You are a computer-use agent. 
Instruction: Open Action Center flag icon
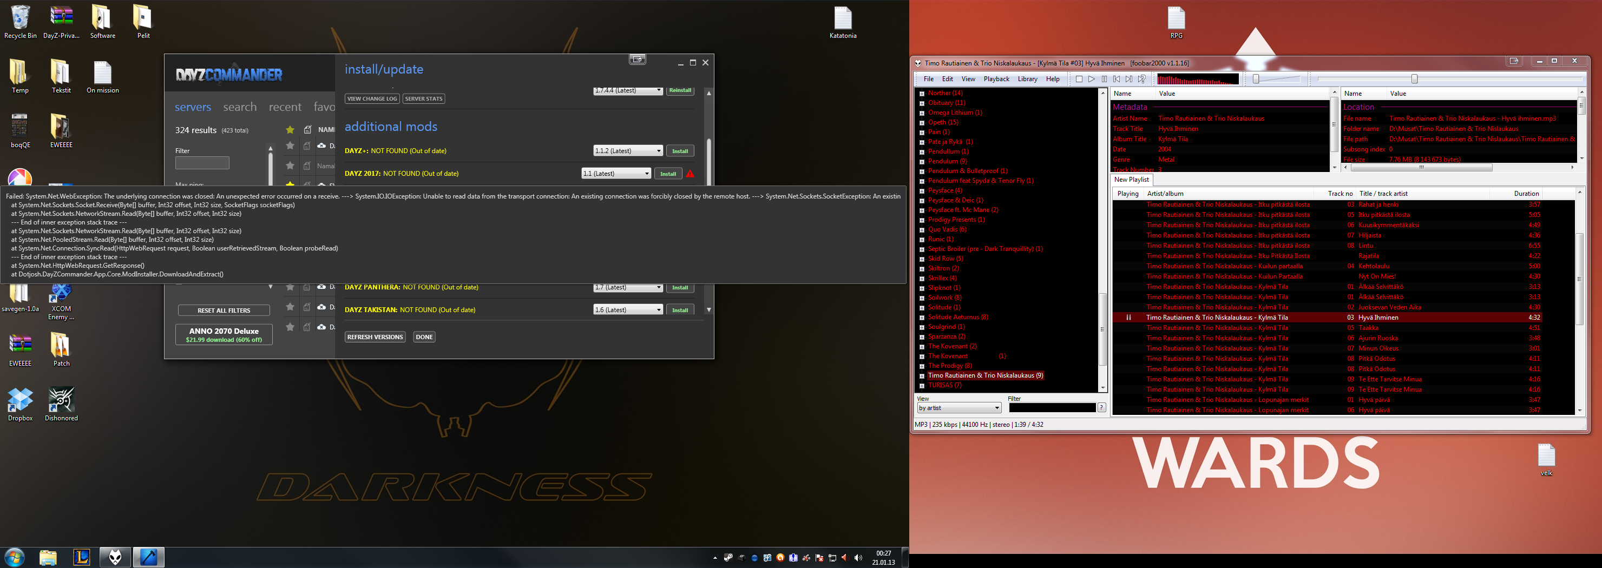coord(819,557)
